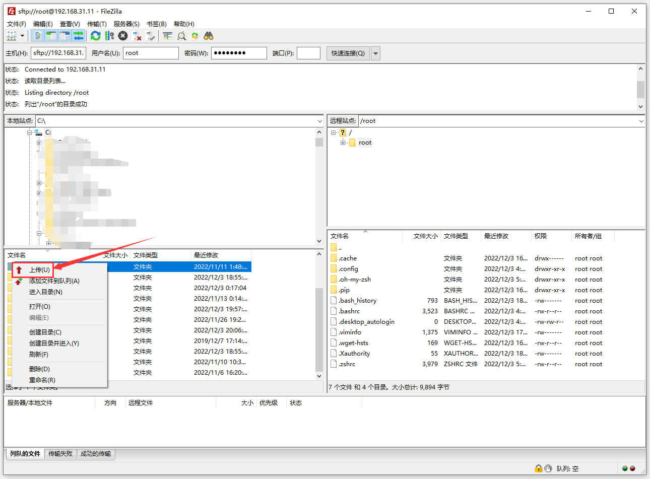Viewport: 650px width, 479px height.
Task: Choose 上传(U) from context menu
Action: point(39,270)
